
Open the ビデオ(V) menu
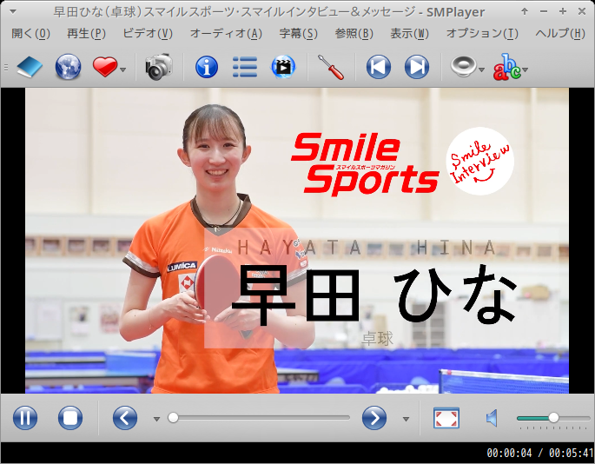point(148,34)
